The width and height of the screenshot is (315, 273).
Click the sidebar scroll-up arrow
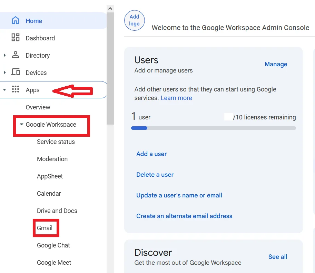110,9
